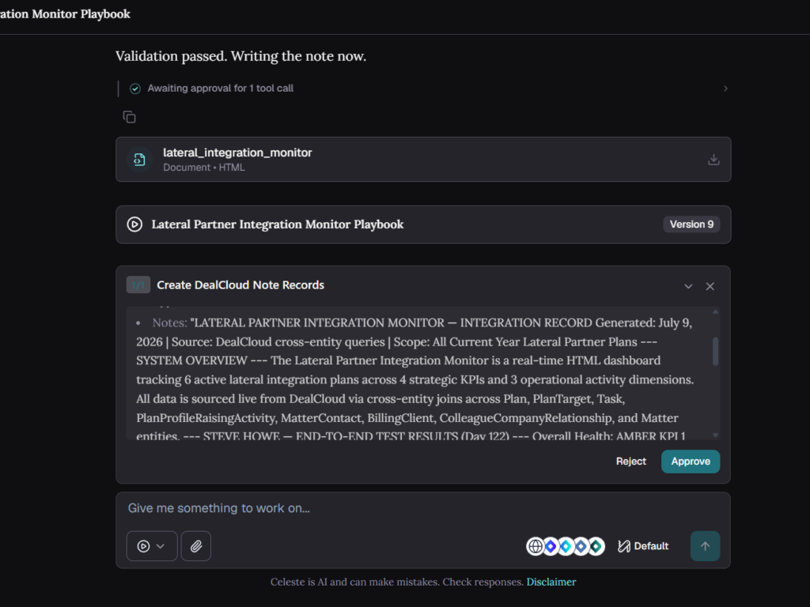Download the lateral_integration_monitor document
The height and width of the screenshot is (607, 810).
point(713,160)
